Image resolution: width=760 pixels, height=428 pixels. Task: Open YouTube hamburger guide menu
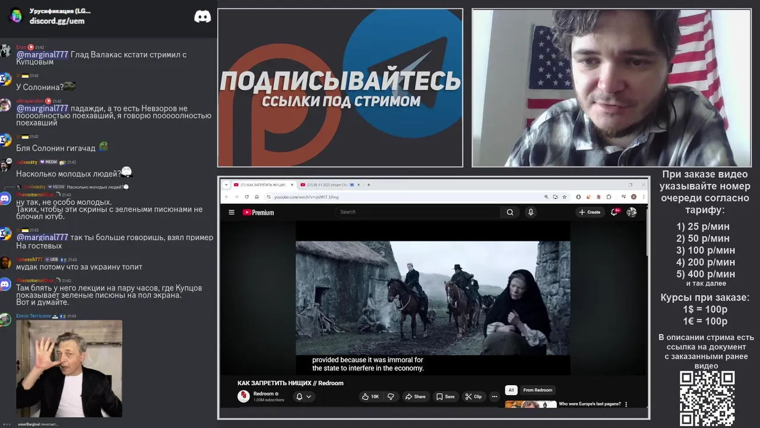(x=232, y=212)
